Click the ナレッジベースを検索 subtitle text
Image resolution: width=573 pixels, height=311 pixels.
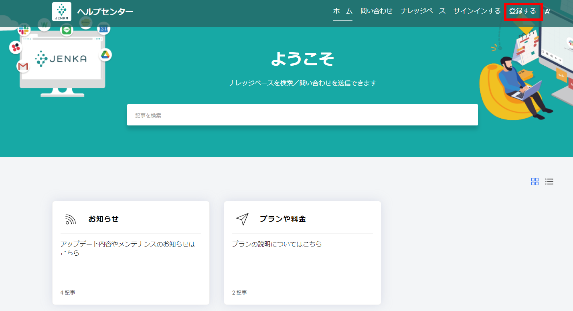click(302, 83)
